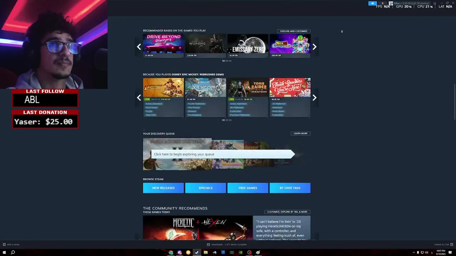Image resolution: width=456 pixels, height=256 pixels.
Task: Click Customize, Explore by Tag & More
Action: click(x=287, y=212)
